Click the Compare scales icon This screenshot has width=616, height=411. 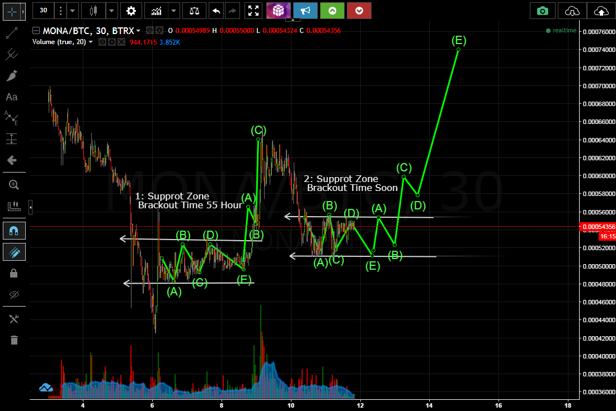click(x=194, y=11)
